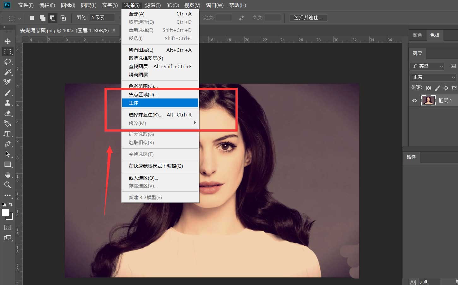The width and height of the screenshot is (458, 285).
Task: Click the 图层 panel tab
Action: [x=417, y=53]
